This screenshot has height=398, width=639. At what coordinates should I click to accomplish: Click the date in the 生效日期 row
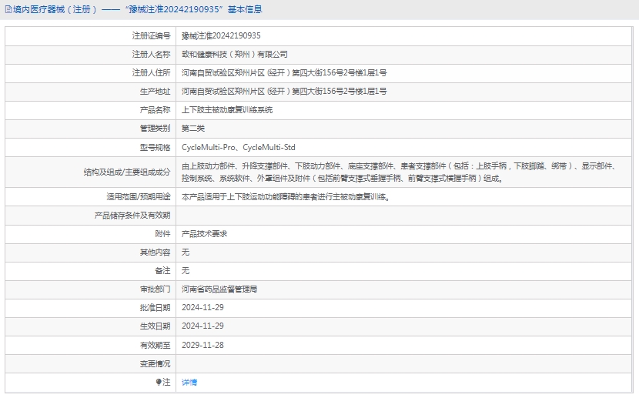coord(202,326)
